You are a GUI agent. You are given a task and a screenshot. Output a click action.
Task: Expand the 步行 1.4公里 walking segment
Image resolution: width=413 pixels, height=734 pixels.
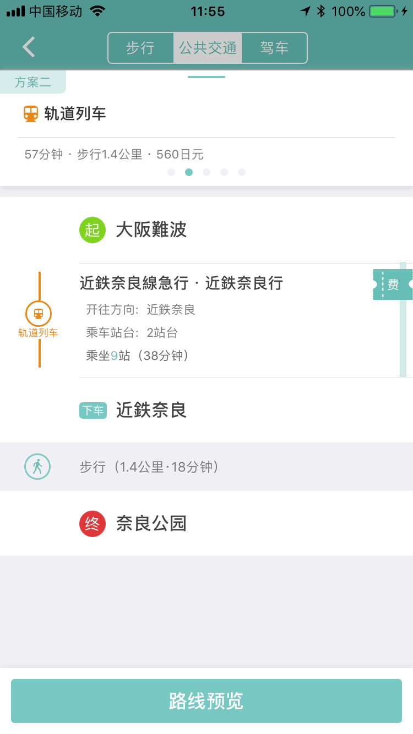pos(150,467)
